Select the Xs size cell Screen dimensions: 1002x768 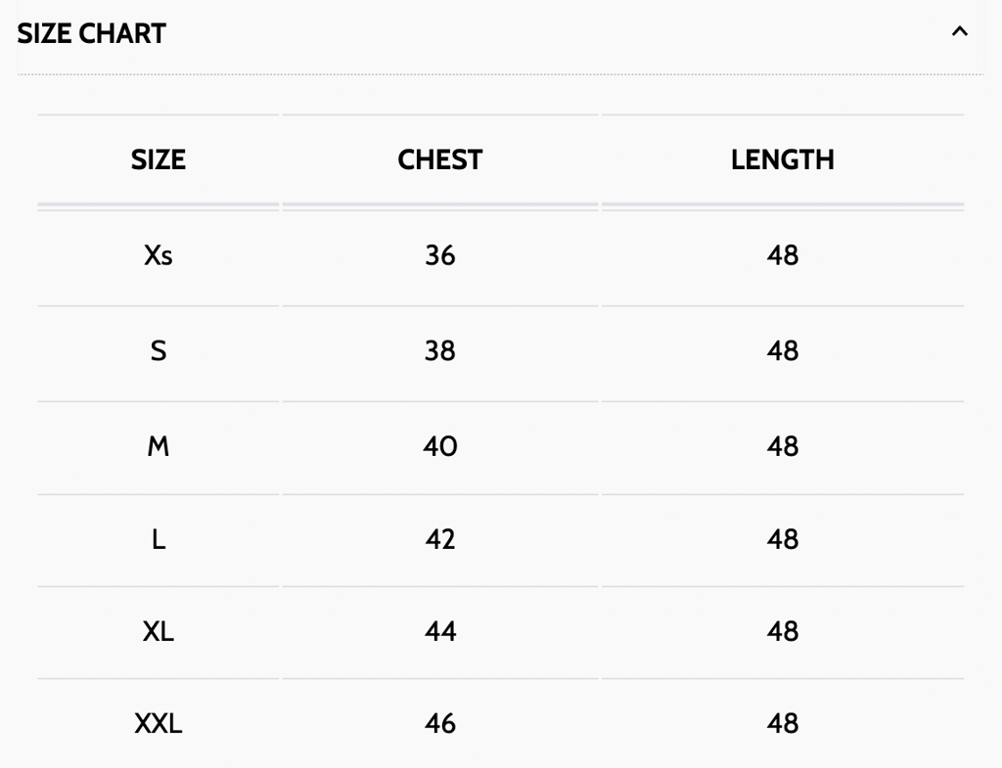click(159, 255)
